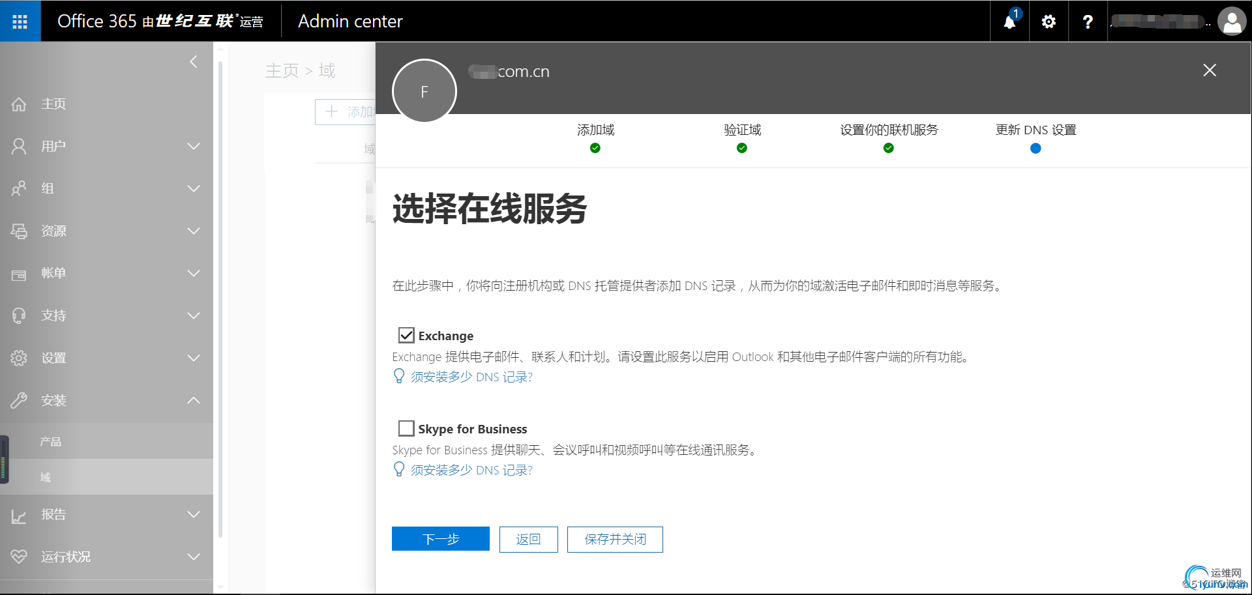Open Skype 须安装多少 DNS 记录 link
1252x595 pixels.
click(x=471, y=470)
